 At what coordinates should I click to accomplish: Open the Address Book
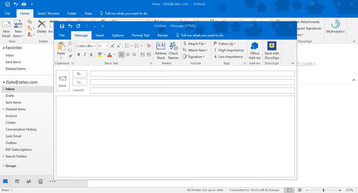pyautogui.click(x=161, y=51)
